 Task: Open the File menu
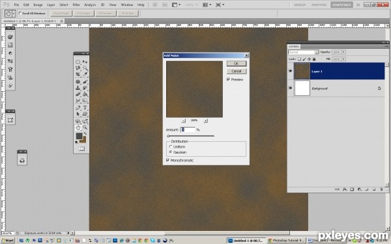pyautogui.click(x=16, y=5)
